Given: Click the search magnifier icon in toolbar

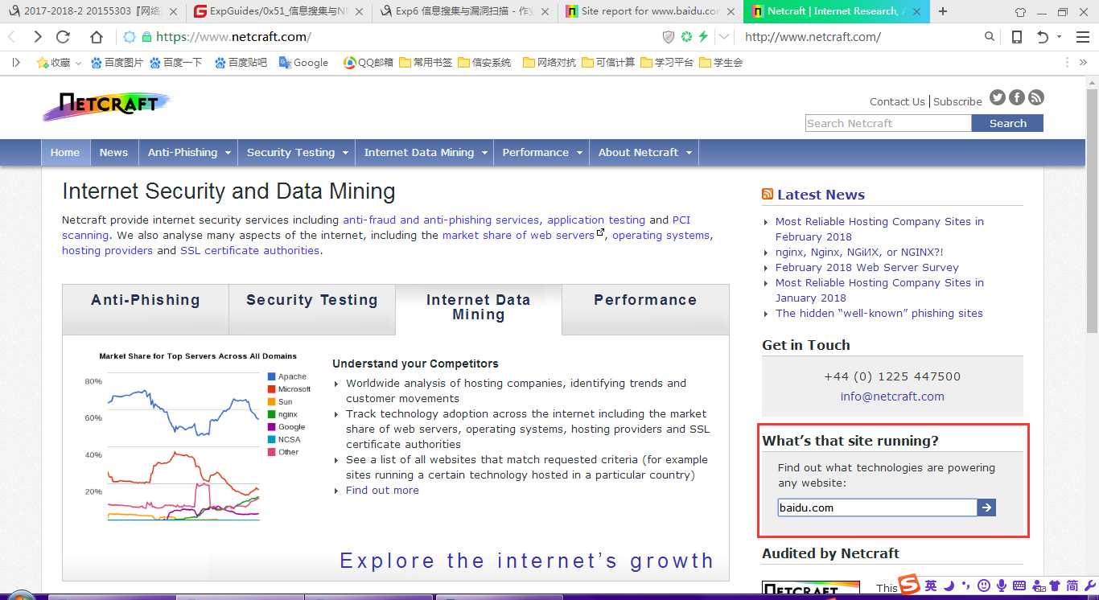Looking at the screenshot, I should (x=990, y=36).
